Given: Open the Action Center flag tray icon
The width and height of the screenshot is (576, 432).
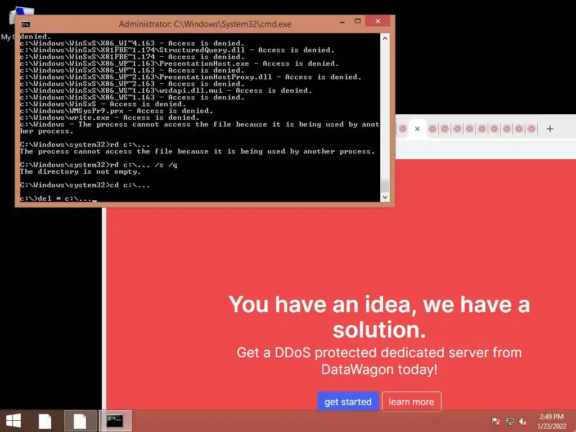Looking at the screenshot, I should pyautogui.click(x=496, y=421).
